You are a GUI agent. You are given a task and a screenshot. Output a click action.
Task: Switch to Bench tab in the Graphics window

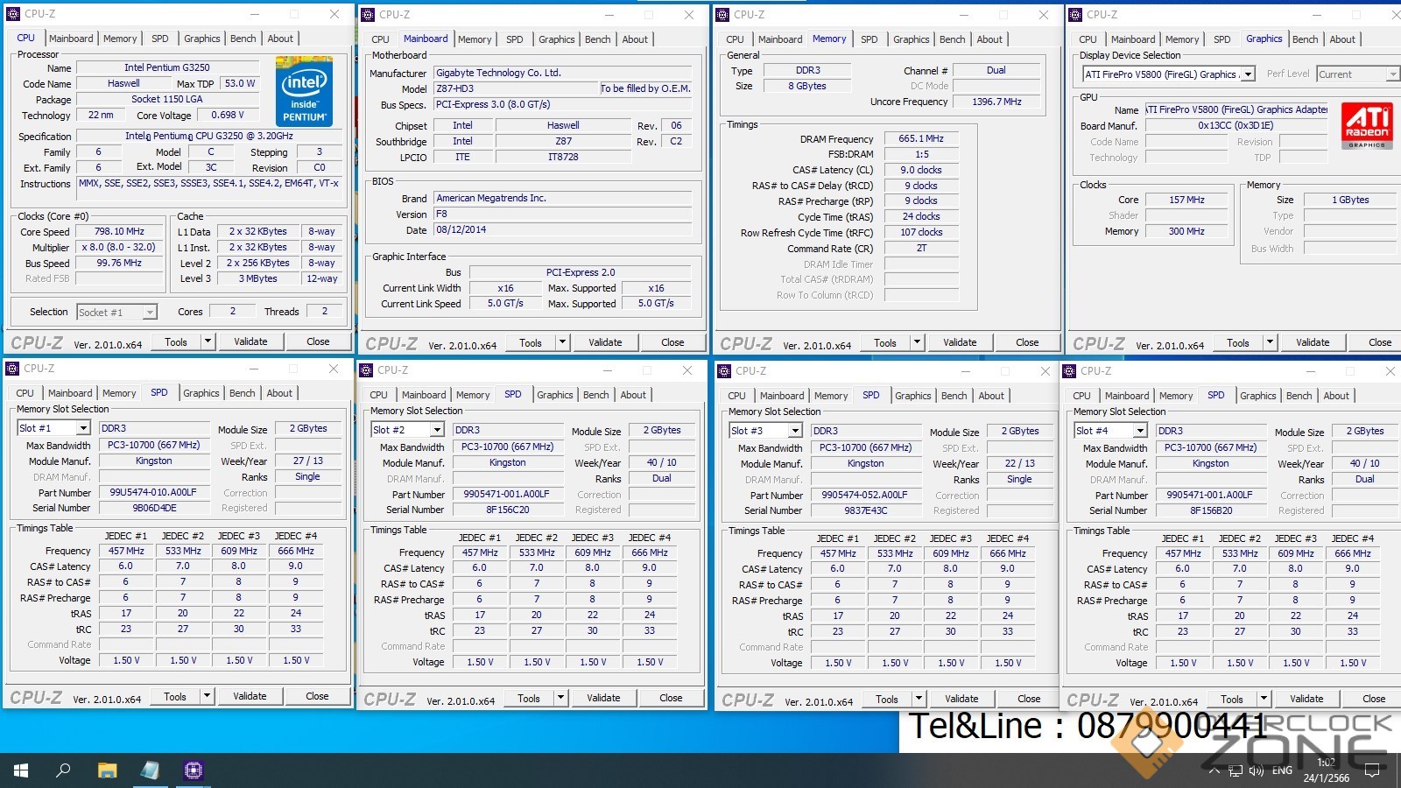tap(1305, 39)
